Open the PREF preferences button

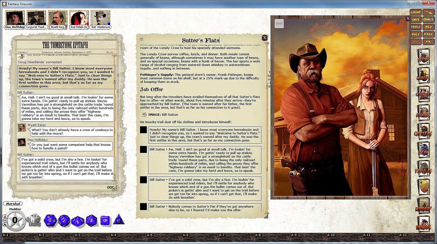428,34
